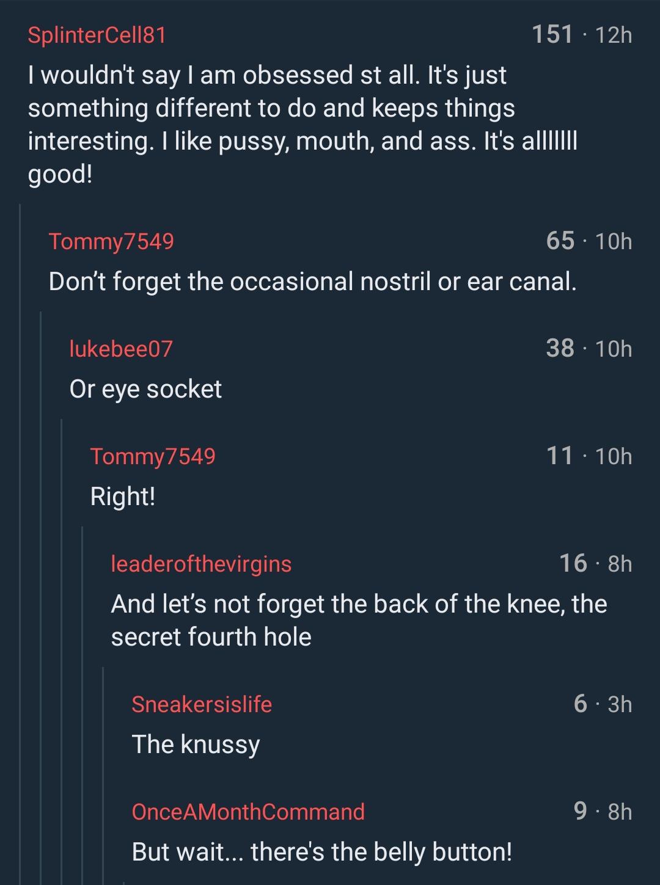The image size is (660, 885).
Task: Open SplinterCell81's user profile
Action: [97, 35]
